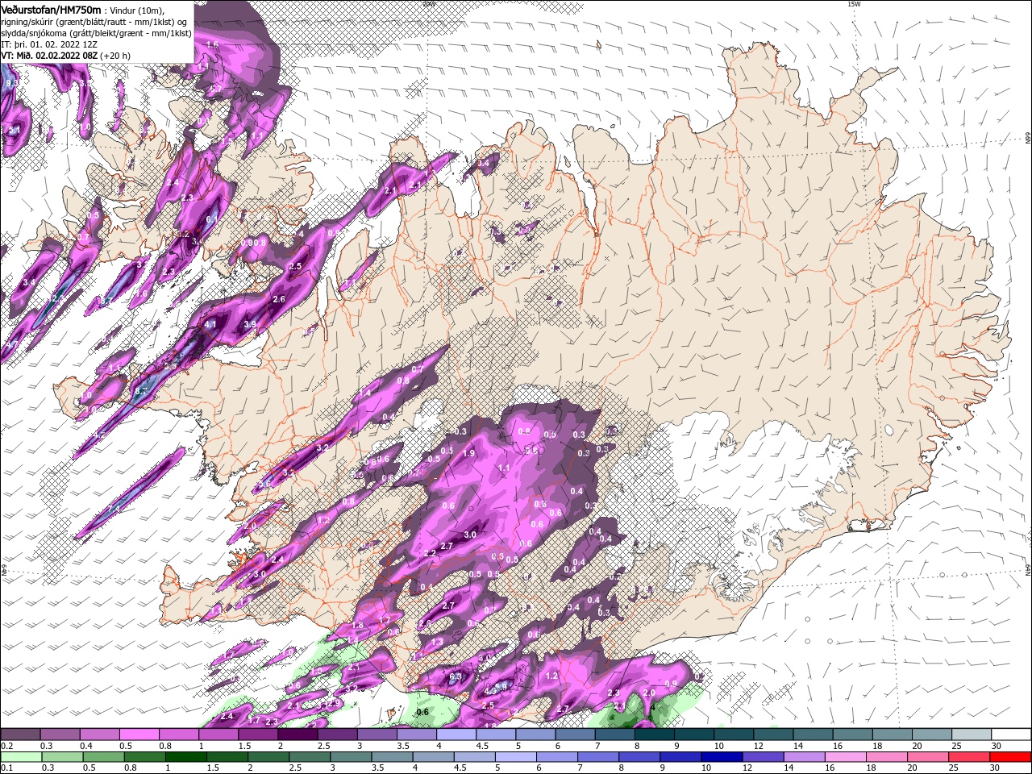Click the 25 label of the lower scale
The height and width of the screenshot is (774, 1032).
tap(955, 768)
